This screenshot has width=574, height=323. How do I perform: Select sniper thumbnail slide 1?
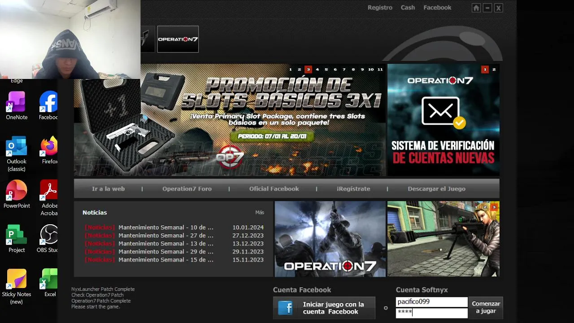point(477,207)
